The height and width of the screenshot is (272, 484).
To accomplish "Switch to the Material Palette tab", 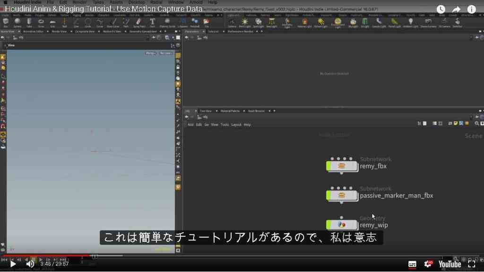I will tap(230, 111).
